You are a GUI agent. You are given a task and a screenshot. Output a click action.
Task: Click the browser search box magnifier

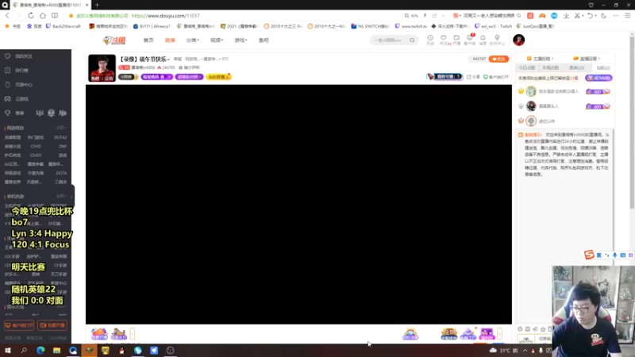518,15
